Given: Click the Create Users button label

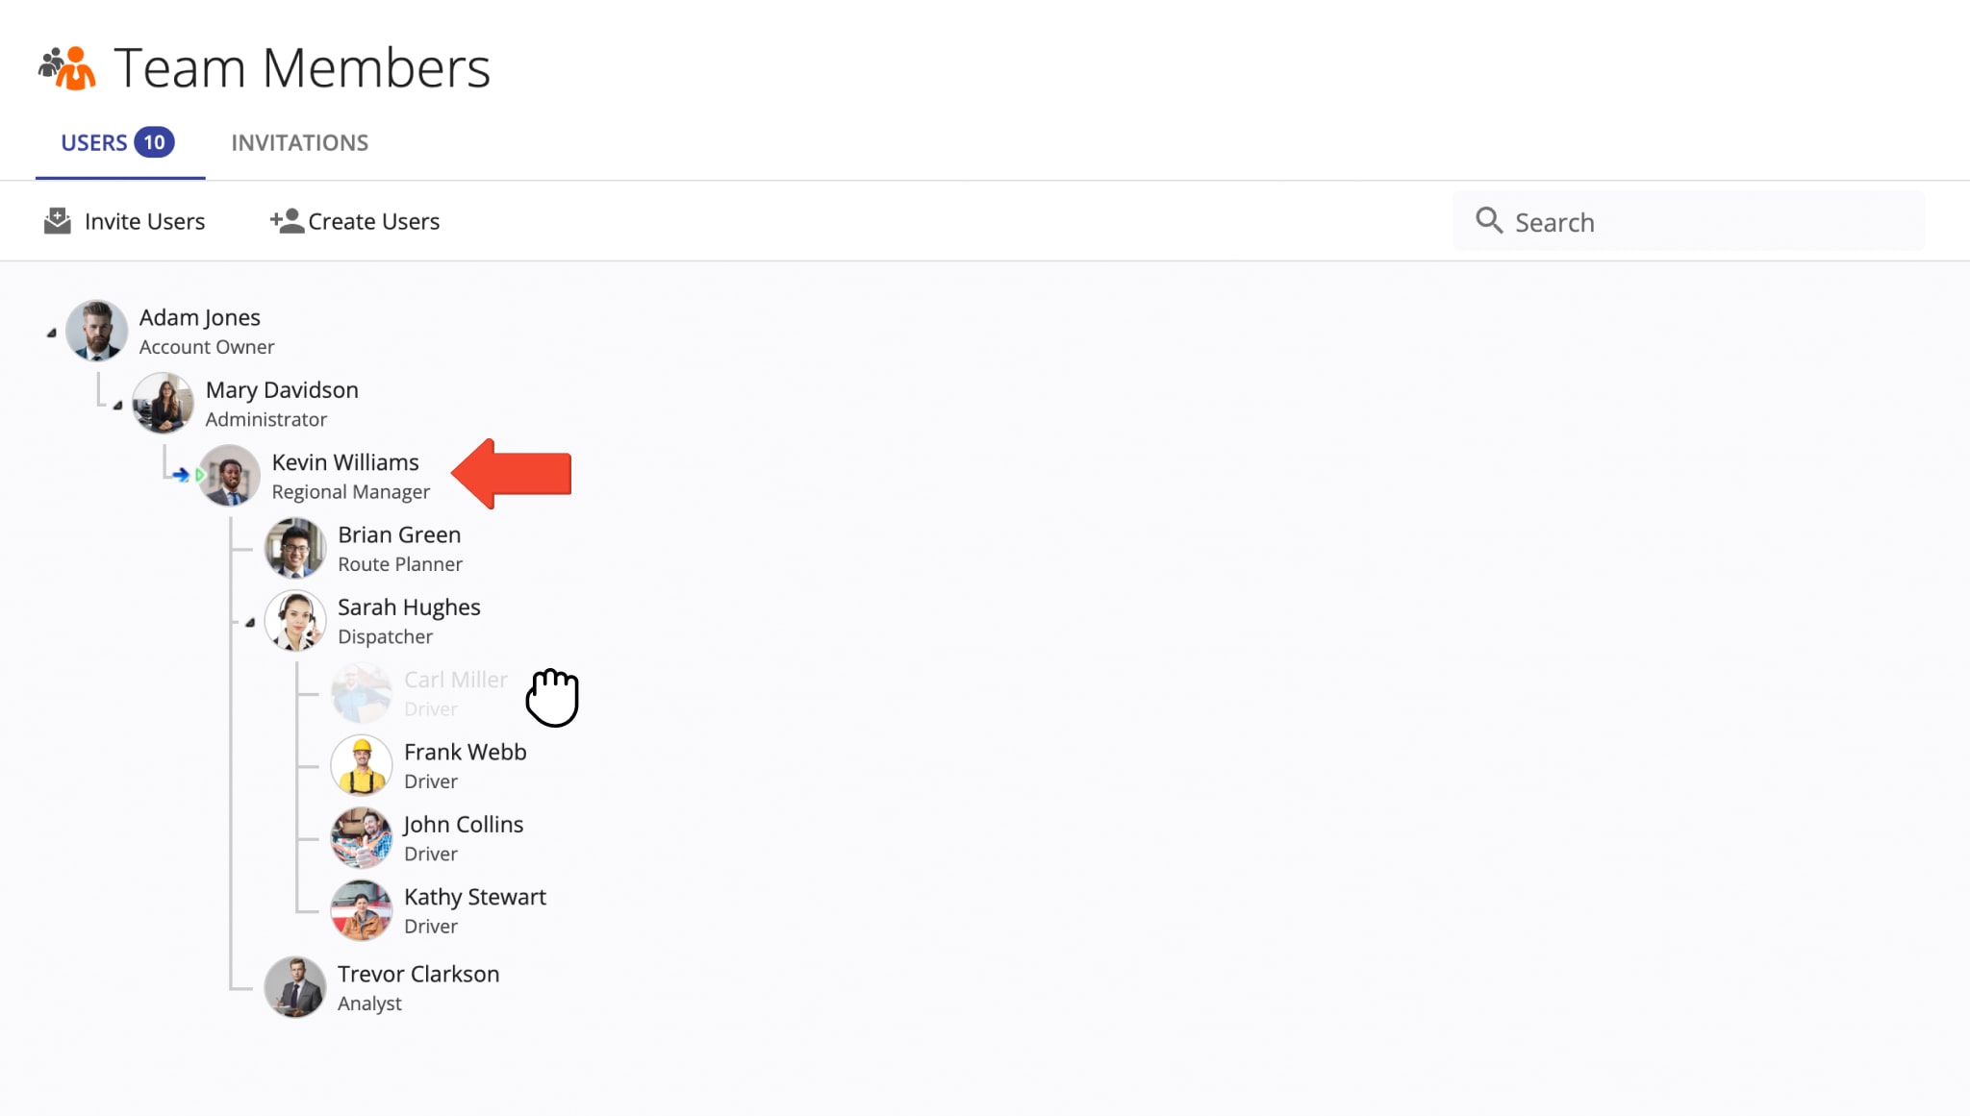Looking at the screenshot, I should pyautogui.click(x=373, y=222).
